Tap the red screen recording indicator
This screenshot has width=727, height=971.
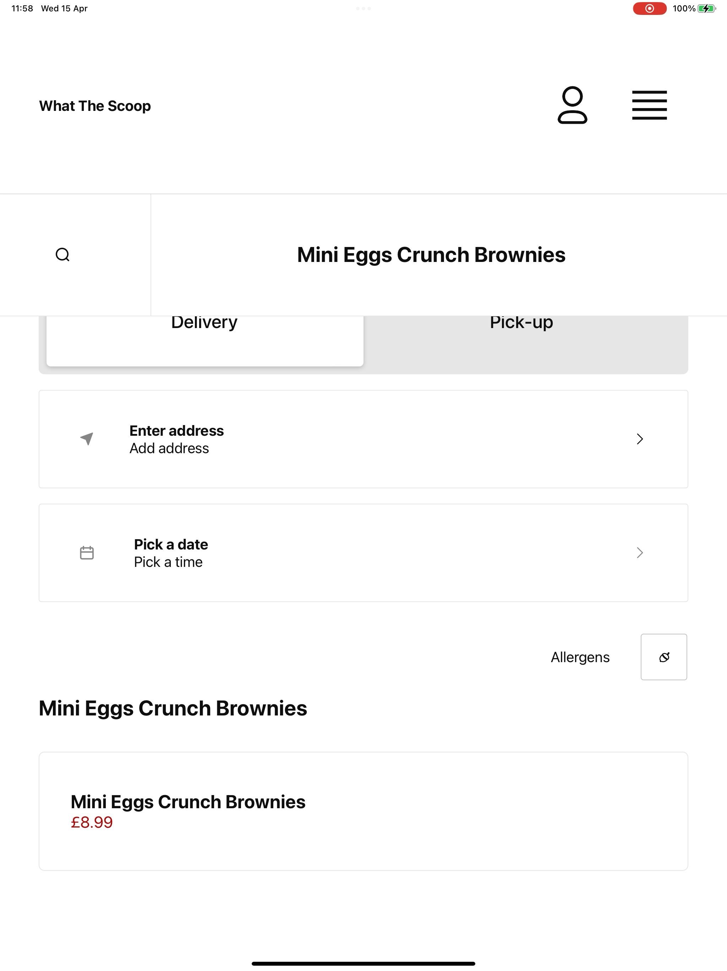point(649,8)
